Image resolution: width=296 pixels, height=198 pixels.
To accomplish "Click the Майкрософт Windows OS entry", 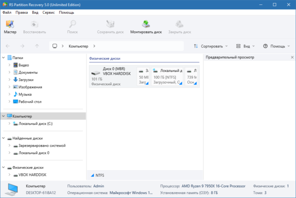I will 131,193.
